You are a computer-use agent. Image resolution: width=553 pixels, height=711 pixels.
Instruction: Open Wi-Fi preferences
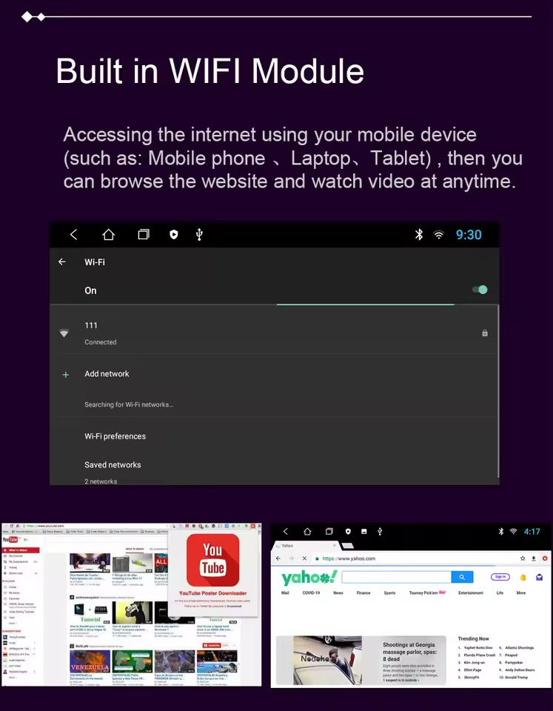pos(115,436)
